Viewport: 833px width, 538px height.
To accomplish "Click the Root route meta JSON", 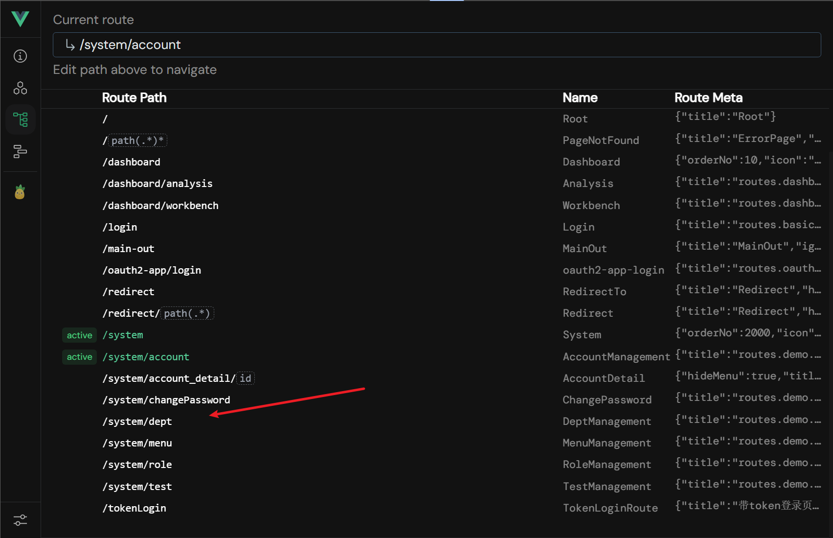I will tap(725, 117).
